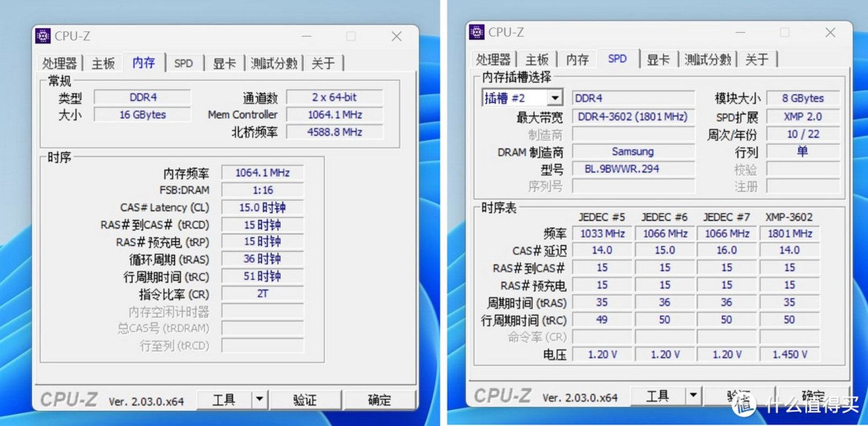
Task: Click the 51 时钟 tRC value
Action: pyautogui.click(x=263, y=276)
